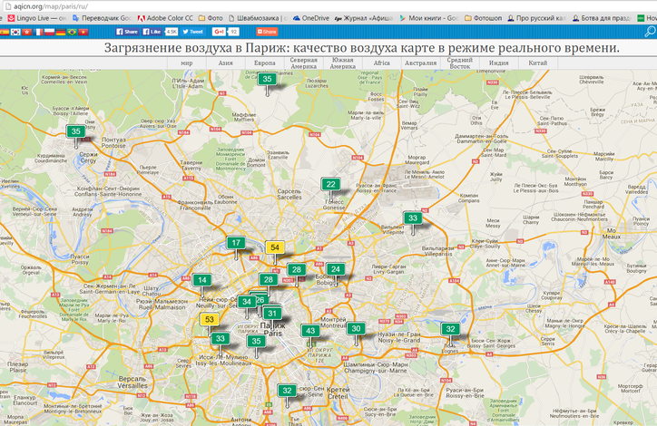Select the Hong Kong flag language icon
Viewport: 657px width, 426px height.
tap(27, 32)
